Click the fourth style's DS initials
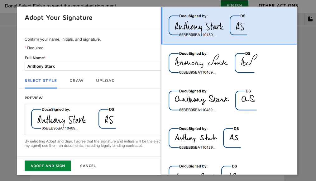This screenshot has height=181, width=316. tap(234, 138)
